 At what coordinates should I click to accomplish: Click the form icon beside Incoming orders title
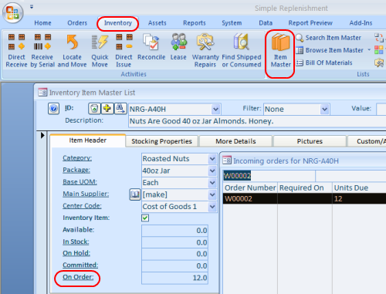tap(227, 161)
